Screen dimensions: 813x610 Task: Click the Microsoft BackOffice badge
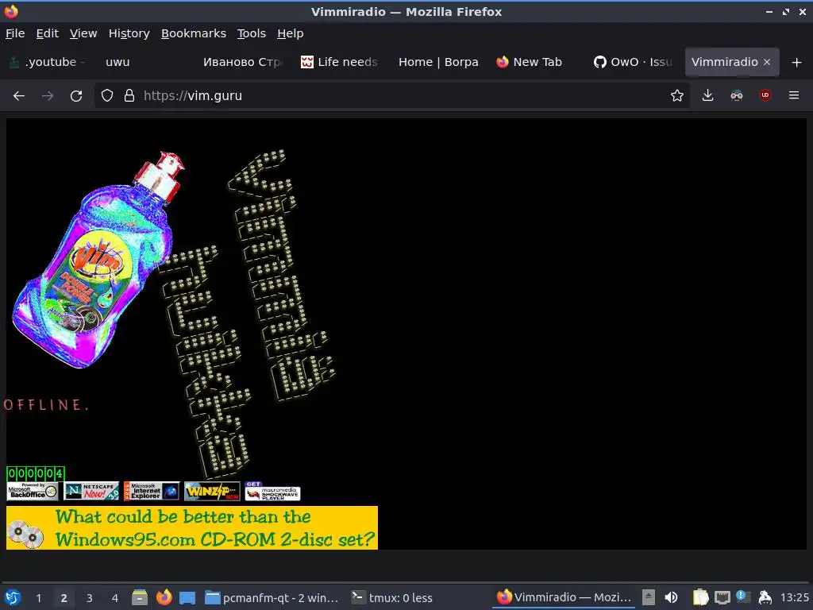[32, 492]
